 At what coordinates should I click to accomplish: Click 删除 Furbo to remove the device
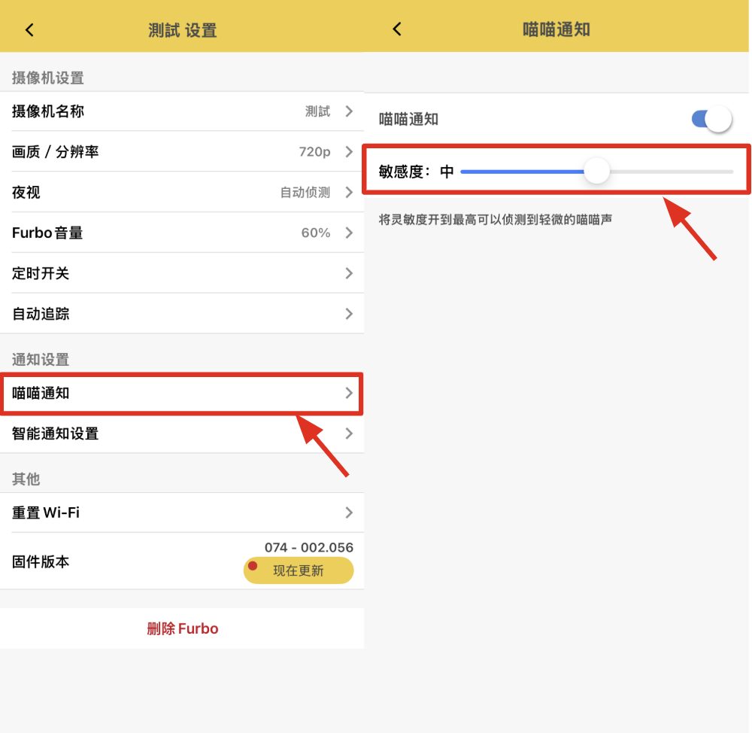point(182,628)
